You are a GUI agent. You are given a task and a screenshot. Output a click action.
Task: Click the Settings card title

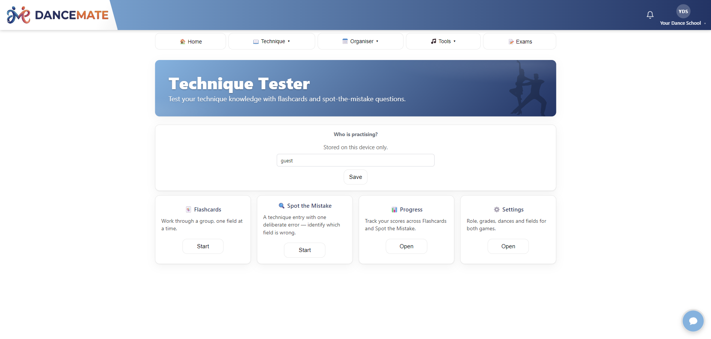(x=513, y=210)
